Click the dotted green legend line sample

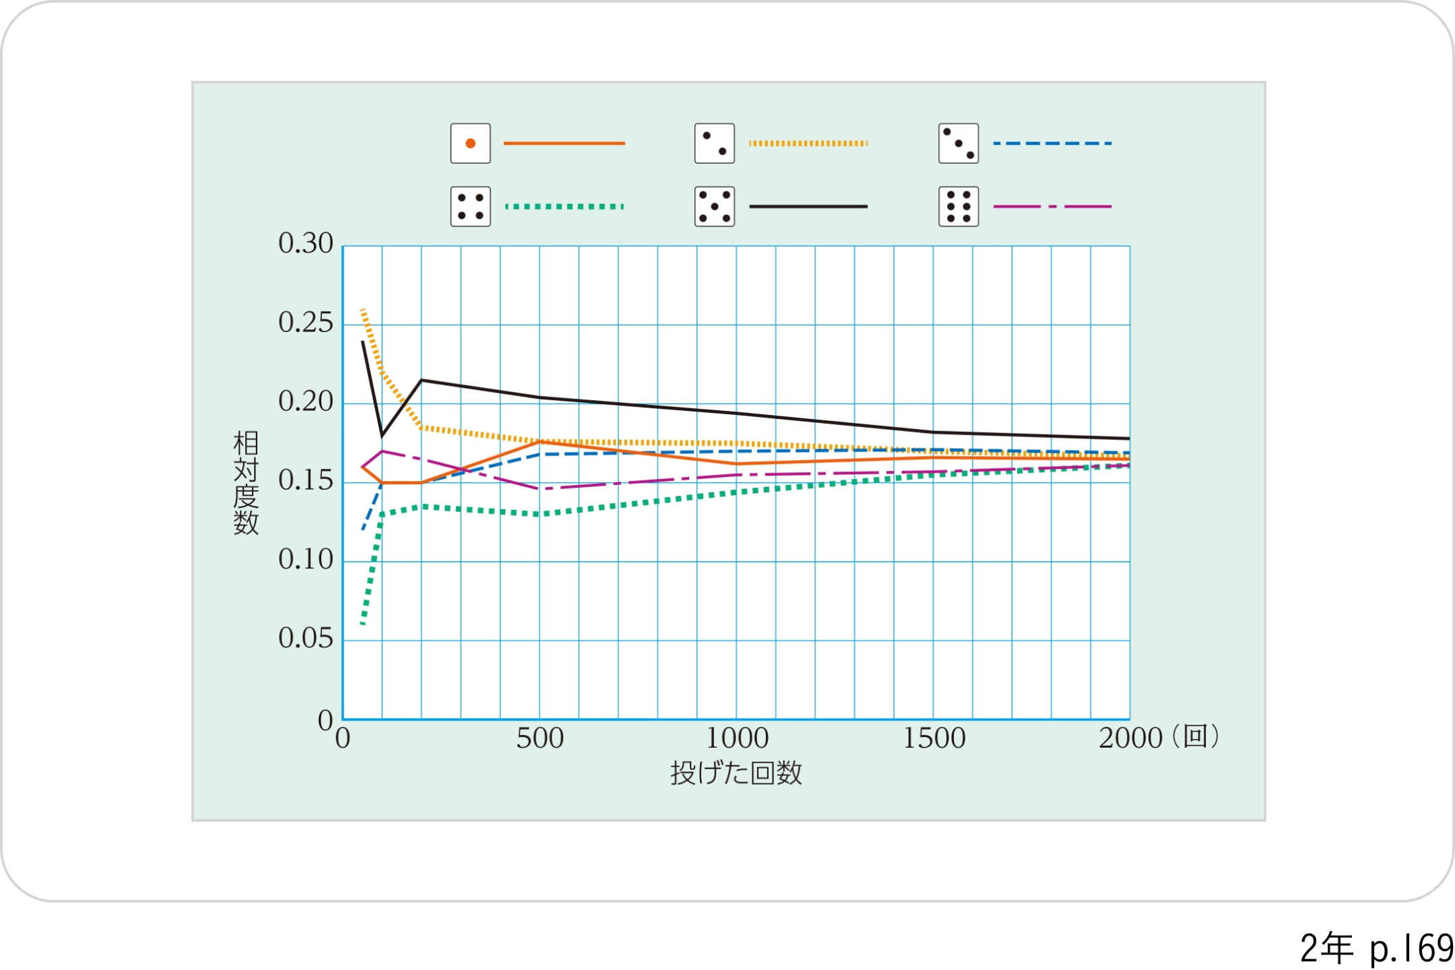(x=564, y=206)
